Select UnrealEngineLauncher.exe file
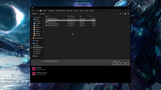Image resolution: width=161 pixels, height=90 pixels. pyautogui.click(x=70, y=24)
